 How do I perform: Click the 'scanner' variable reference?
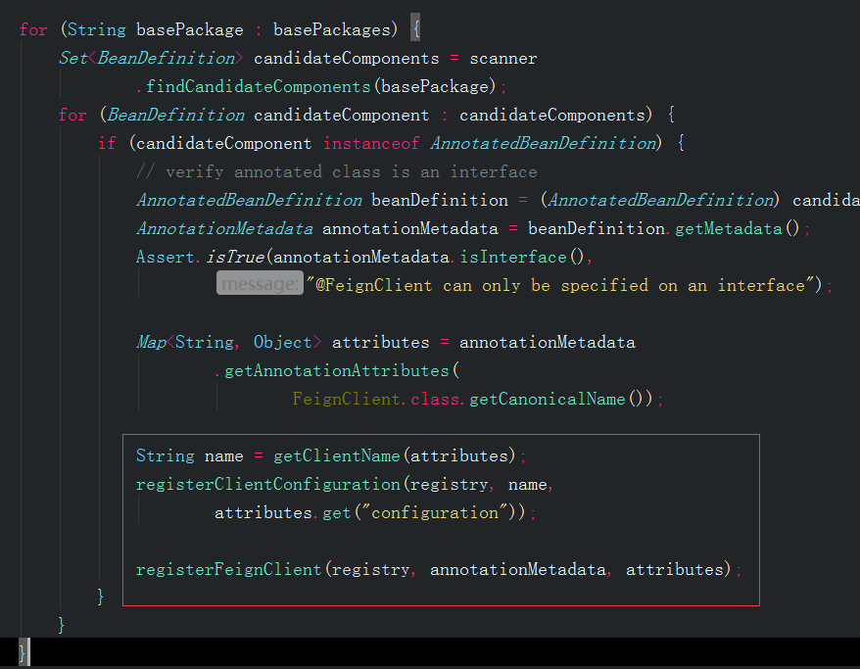pos(502,58)
